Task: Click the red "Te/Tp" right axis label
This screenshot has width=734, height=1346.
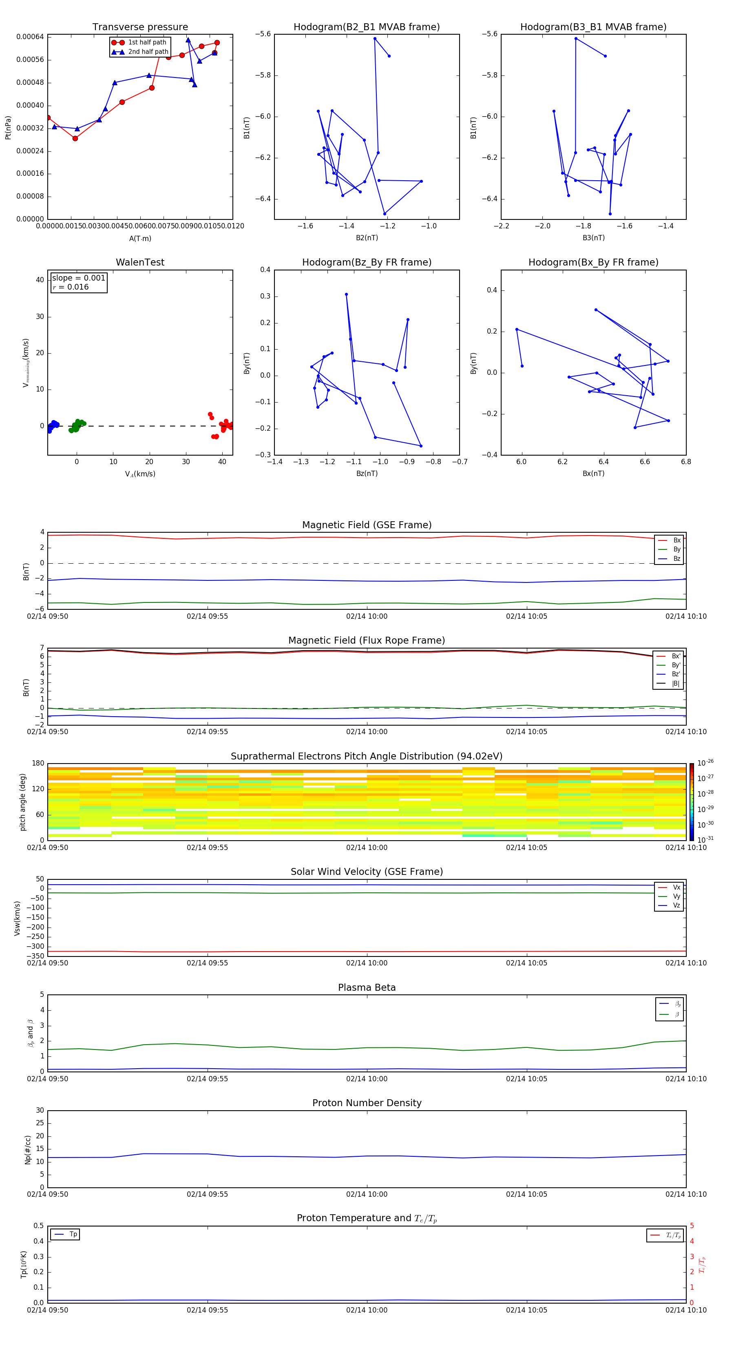Action: (702, 1265)
